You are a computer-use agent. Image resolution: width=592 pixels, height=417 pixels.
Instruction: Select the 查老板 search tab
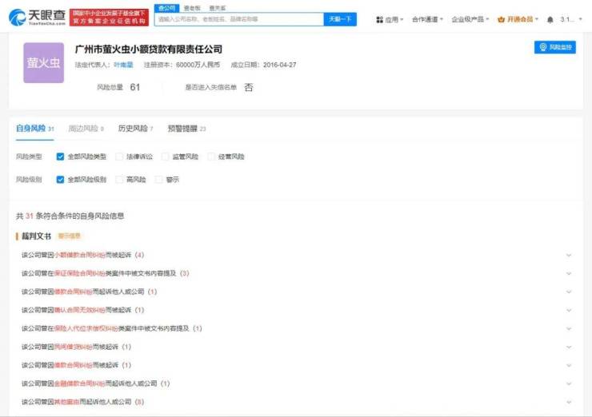pos(192,8)
